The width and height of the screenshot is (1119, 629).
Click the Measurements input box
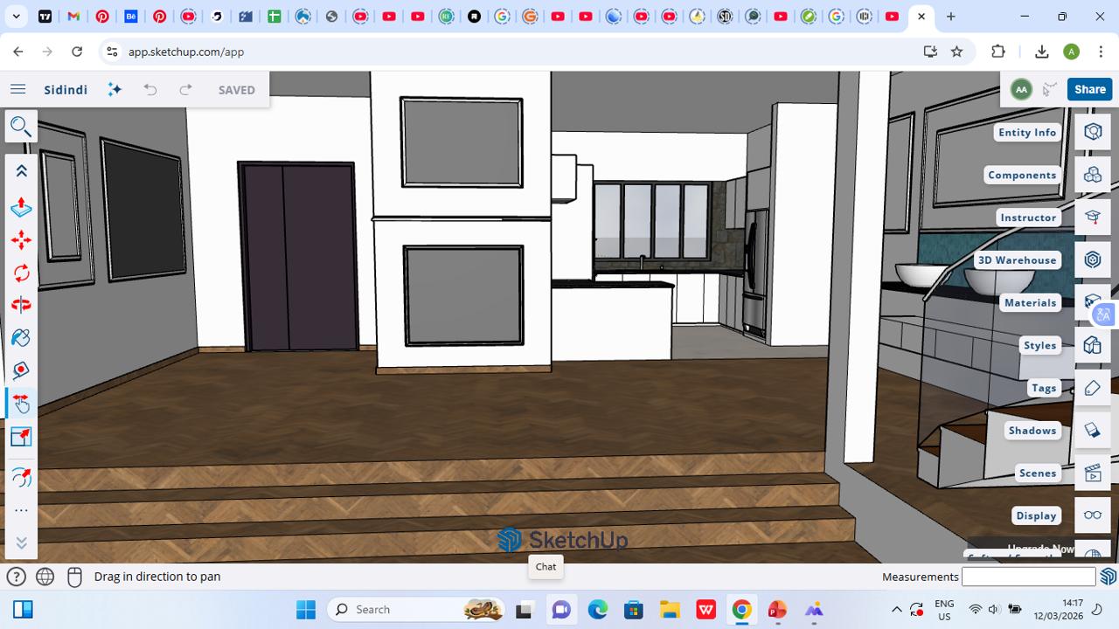pyautogui.click(x=1028, y=577)
